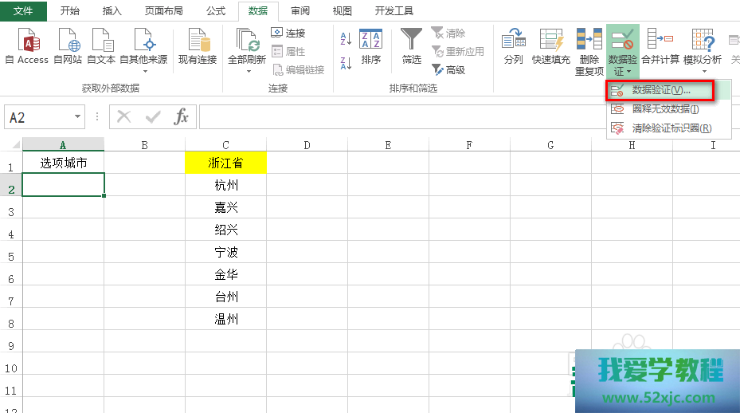Expand the What-If Analysis (模拟分析) dropdown
The height and width of the screenshot is (413, 740).
point(703,71)
